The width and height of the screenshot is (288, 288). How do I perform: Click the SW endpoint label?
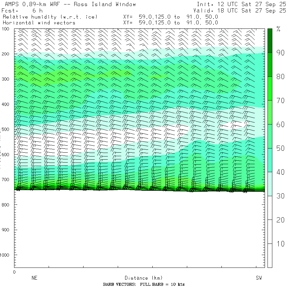[259, 278]
